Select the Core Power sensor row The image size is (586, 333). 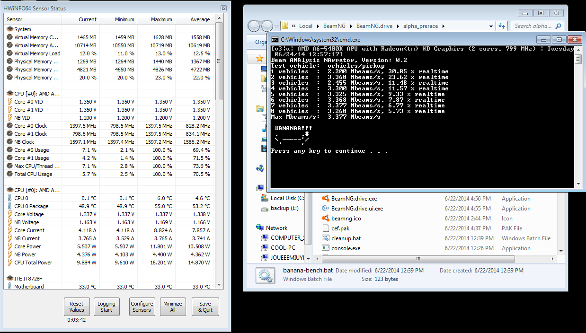109,246
